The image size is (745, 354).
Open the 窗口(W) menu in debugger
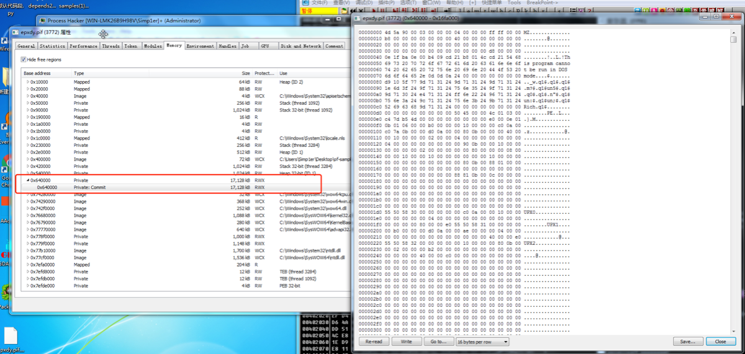431,2
